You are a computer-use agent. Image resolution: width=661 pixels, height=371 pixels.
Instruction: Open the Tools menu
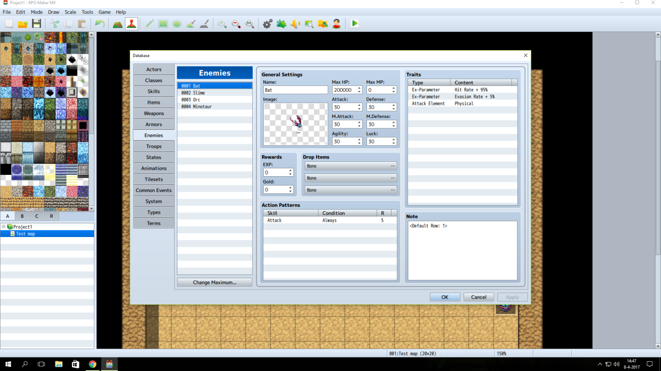[87, 12]
